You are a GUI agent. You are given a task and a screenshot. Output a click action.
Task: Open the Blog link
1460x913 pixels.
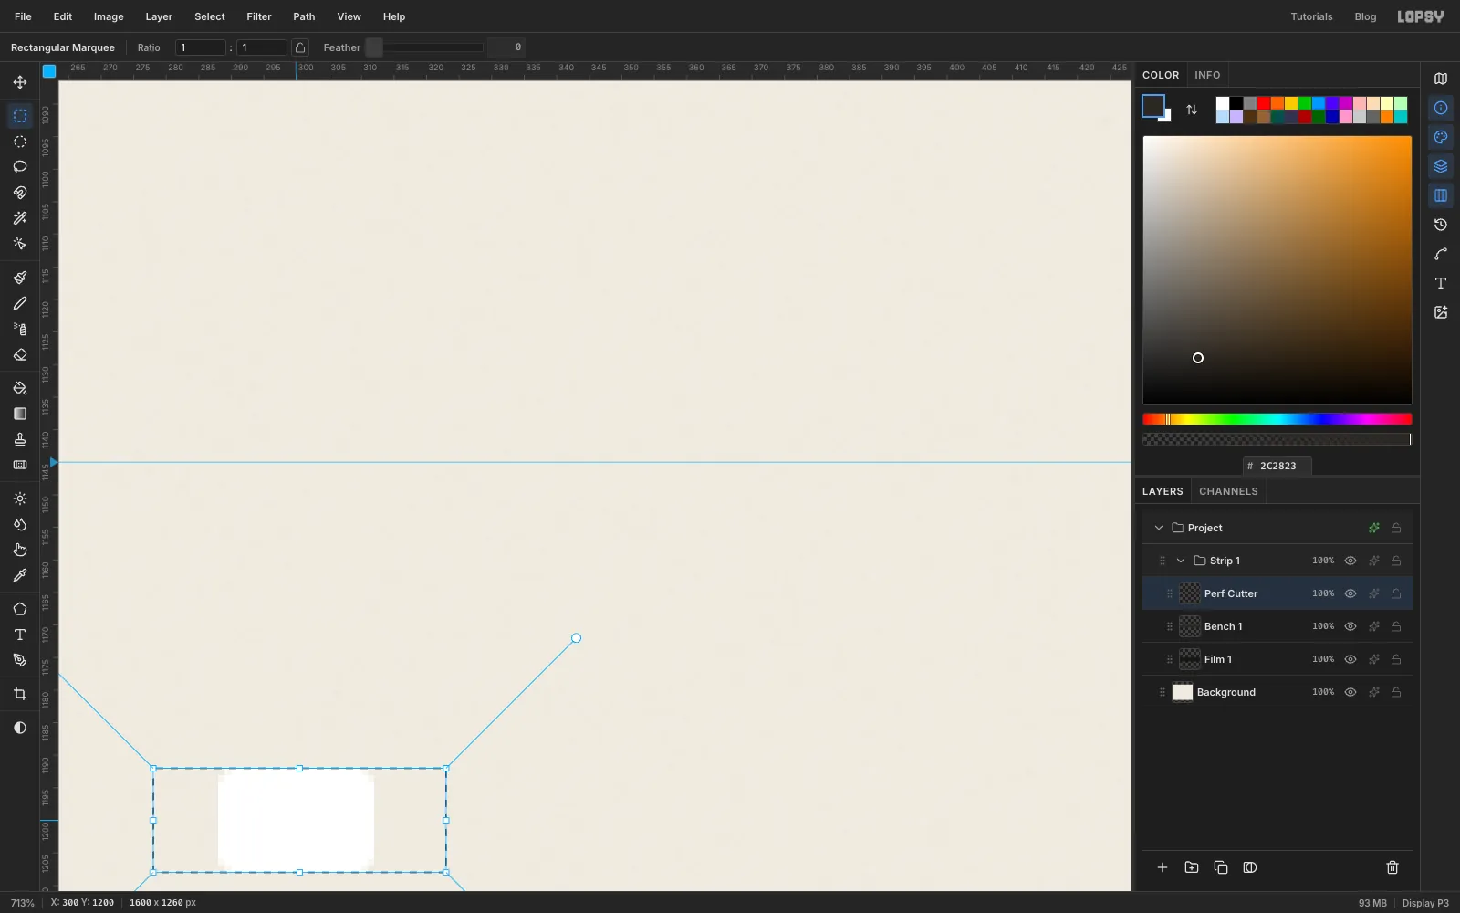coord(1365,16)
